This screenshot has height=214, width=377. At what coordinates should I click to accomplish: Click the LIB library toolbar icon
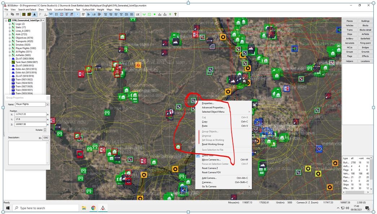point(94,14)
